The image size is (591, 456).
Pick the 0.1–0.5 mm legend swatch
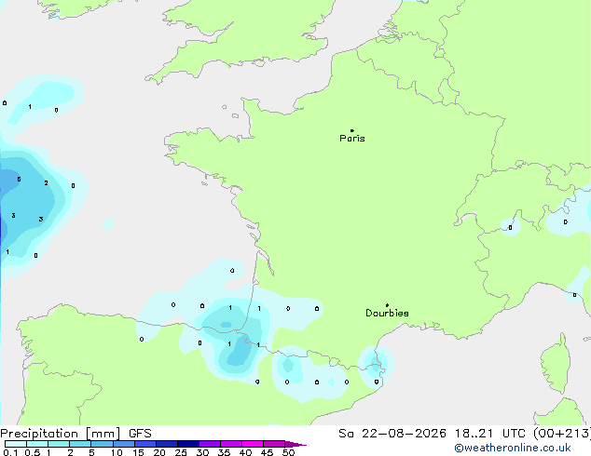click(16, 444)
